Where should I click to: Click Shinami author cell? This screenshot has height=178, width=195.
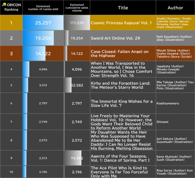coord(175,122)
